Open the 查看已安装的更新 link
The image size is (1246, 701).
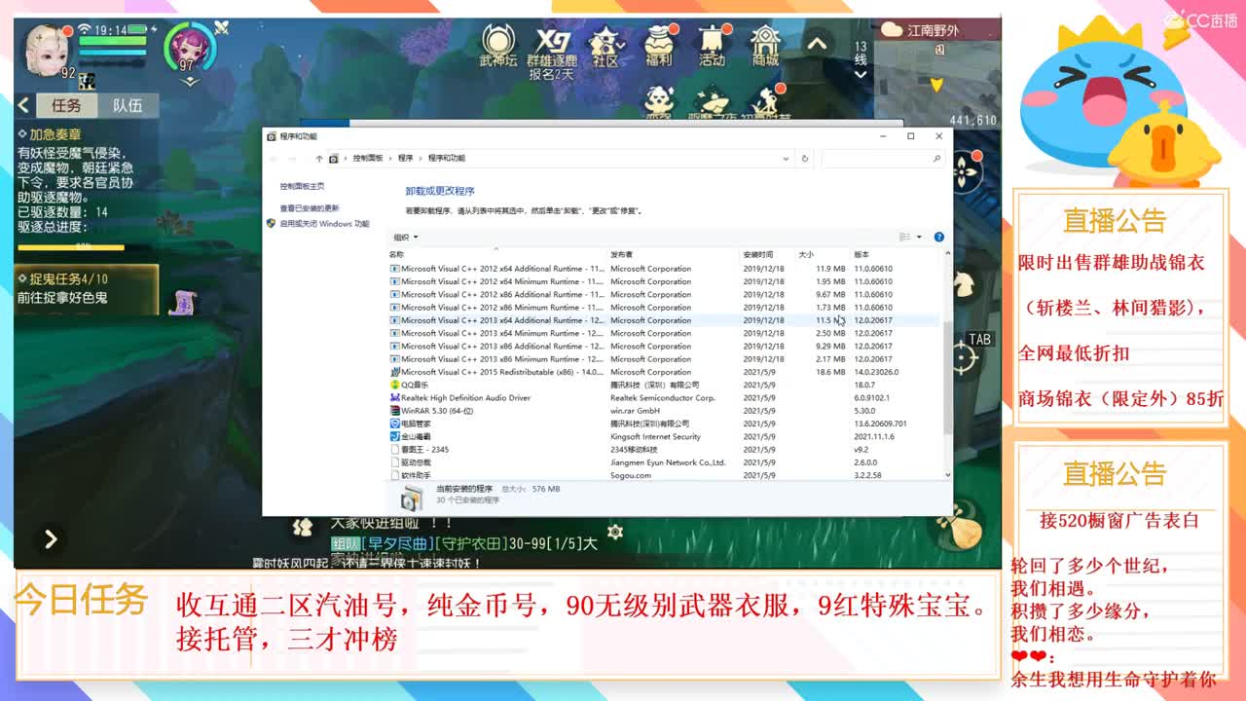(310, 208)
